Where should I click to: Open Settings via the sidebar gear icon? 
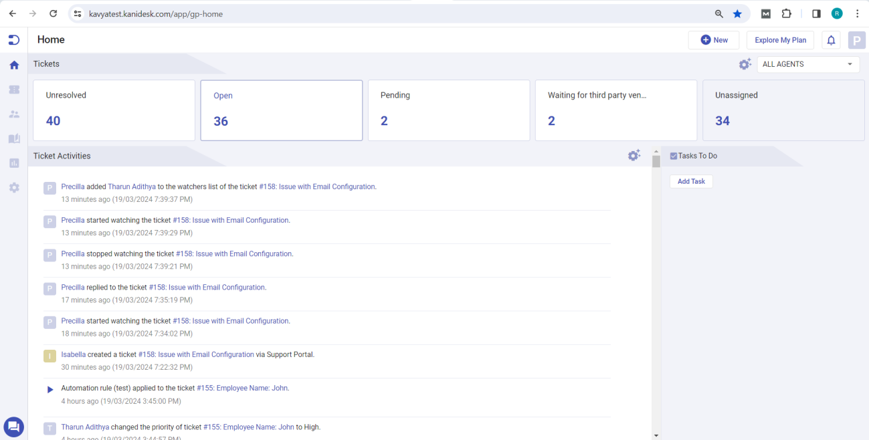point(13,187)
